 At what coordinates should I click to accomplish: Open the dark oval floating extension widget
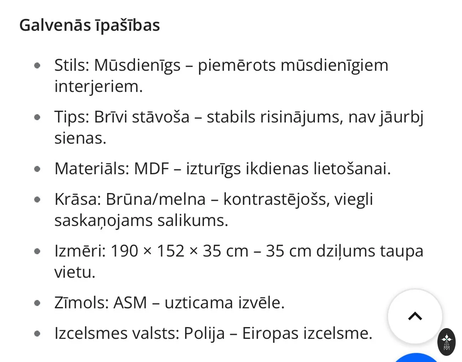[x=447, y=342]
